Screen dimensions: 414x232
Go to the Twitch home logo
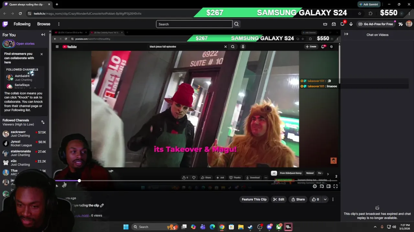[x=5, y=24]
